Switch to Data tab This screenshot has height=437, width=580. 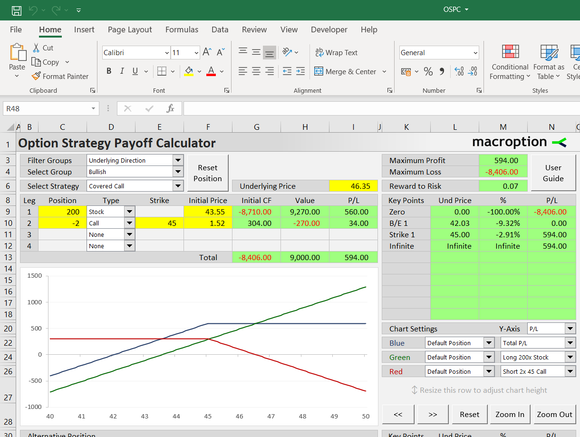[x=220, y=29]
